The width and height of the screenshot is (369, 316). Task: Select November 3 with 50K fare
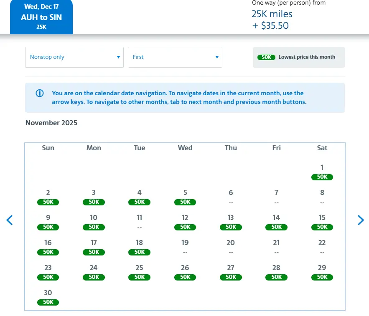(94, 197)
